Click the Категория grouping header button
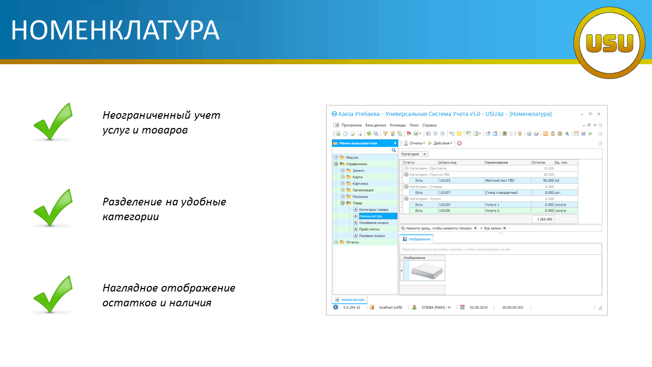Screen dimensions: 652x367 [x=414, y=154]
